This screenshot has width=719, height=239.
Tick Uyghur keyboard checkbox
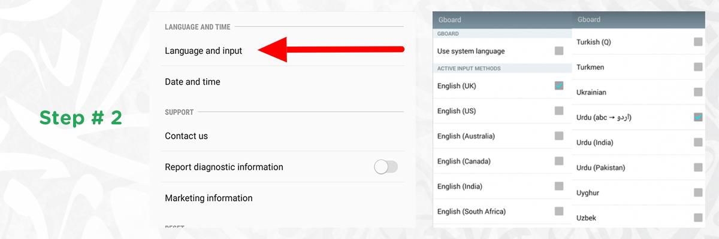click(698, 192)
